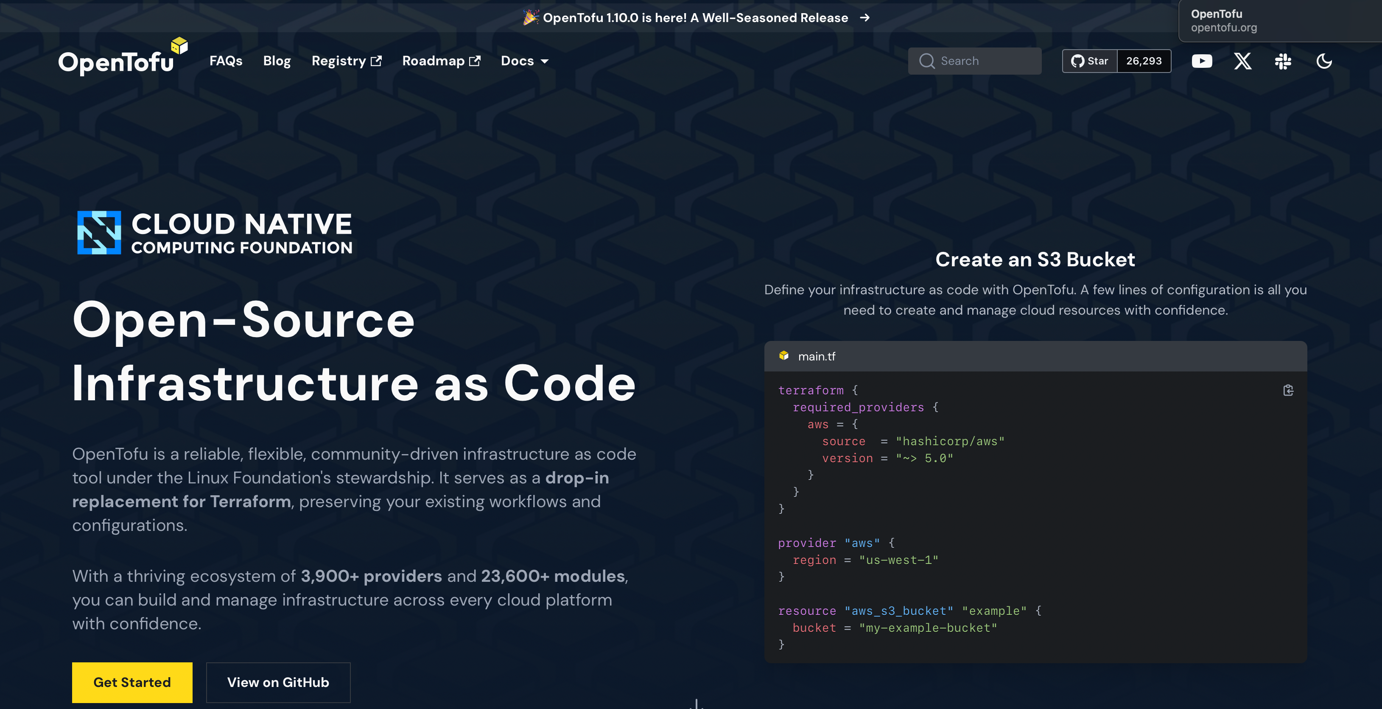Screen dimensions: 1382x709
Task: Click the party popper emoji in banner
Action: click(531, 17)
